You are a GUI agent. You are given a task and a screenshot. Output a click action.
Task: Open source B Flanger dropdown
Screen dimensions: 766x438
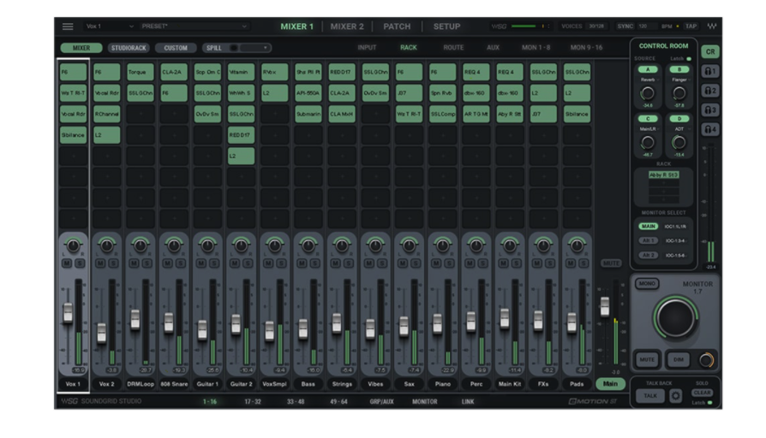681,80
